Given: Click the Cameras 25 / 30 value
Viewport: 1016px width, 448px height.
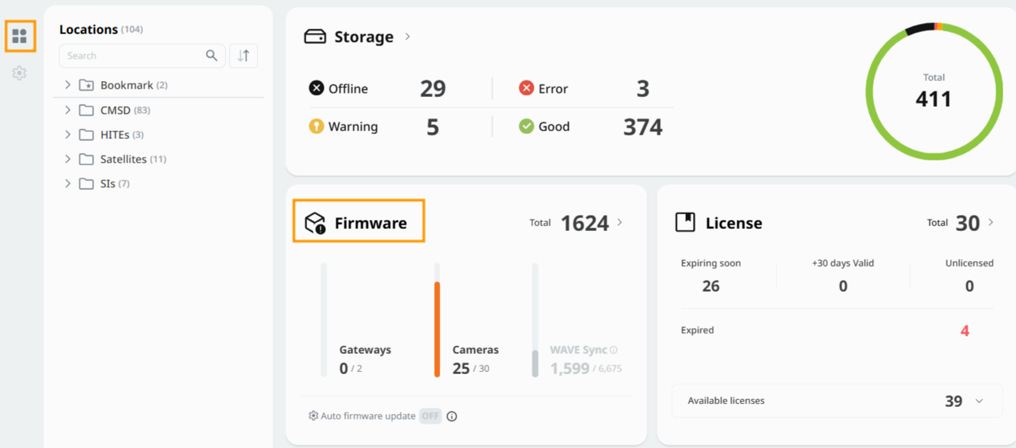Looking at the screenshot, I should (x=471, y=368).
